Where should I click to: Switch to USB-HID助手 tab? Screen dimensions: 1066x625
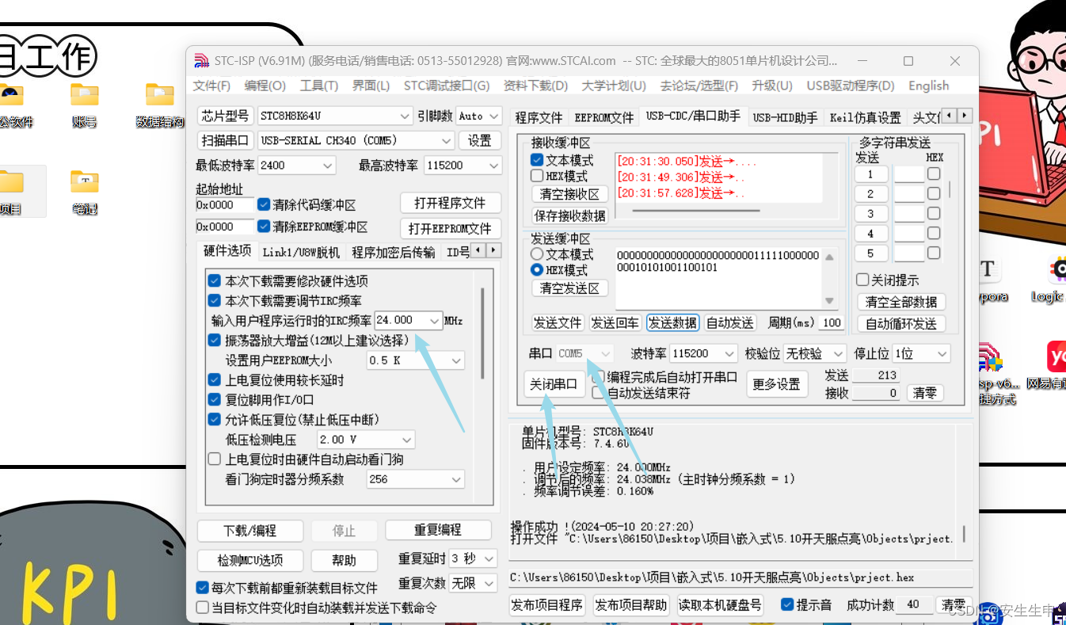click(x=785, y=117)
